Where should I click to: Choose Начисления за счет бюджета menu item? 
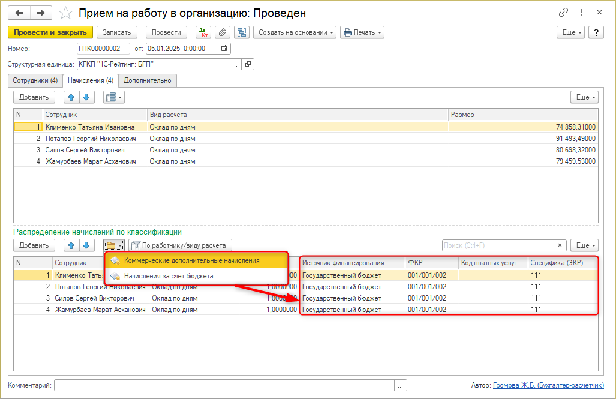pyautogui.click(x=169, y=276)
